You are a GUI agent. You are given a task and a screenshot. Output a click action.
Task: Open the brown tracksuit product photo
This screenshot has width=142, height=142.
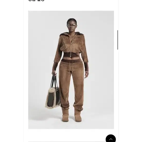pos(71,70)
